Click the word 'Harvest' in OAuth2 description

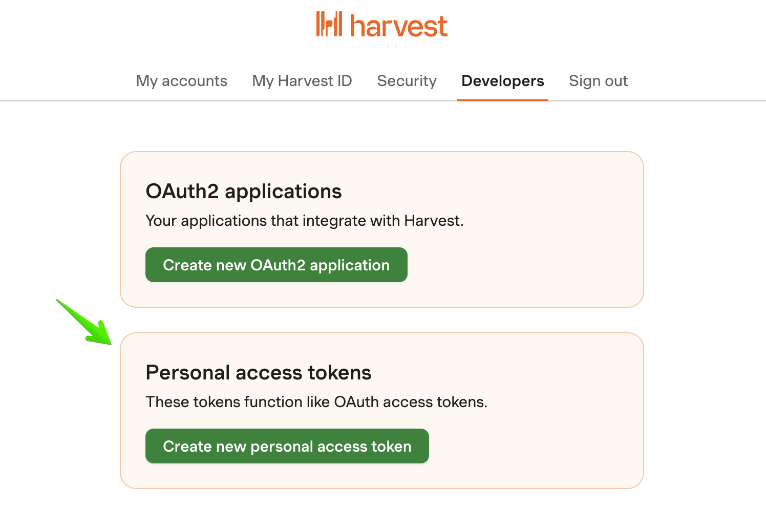432,221
